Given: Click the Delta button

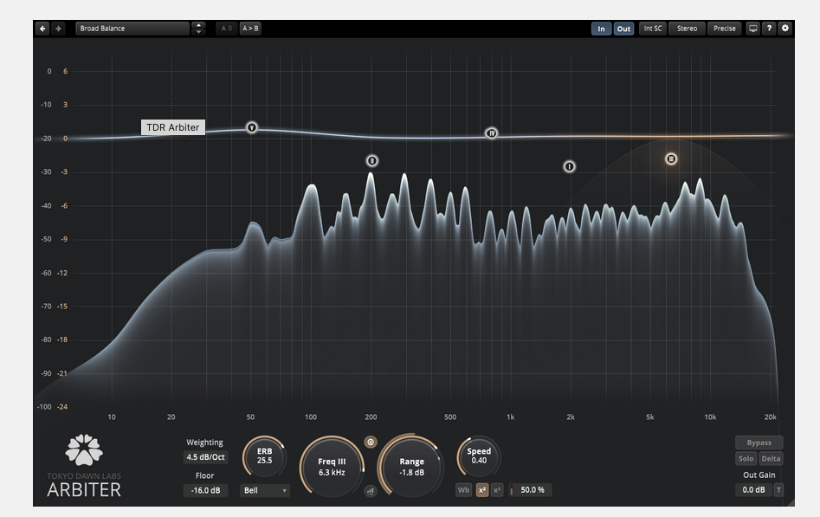Looking at the screenshot, I should 771,459.
